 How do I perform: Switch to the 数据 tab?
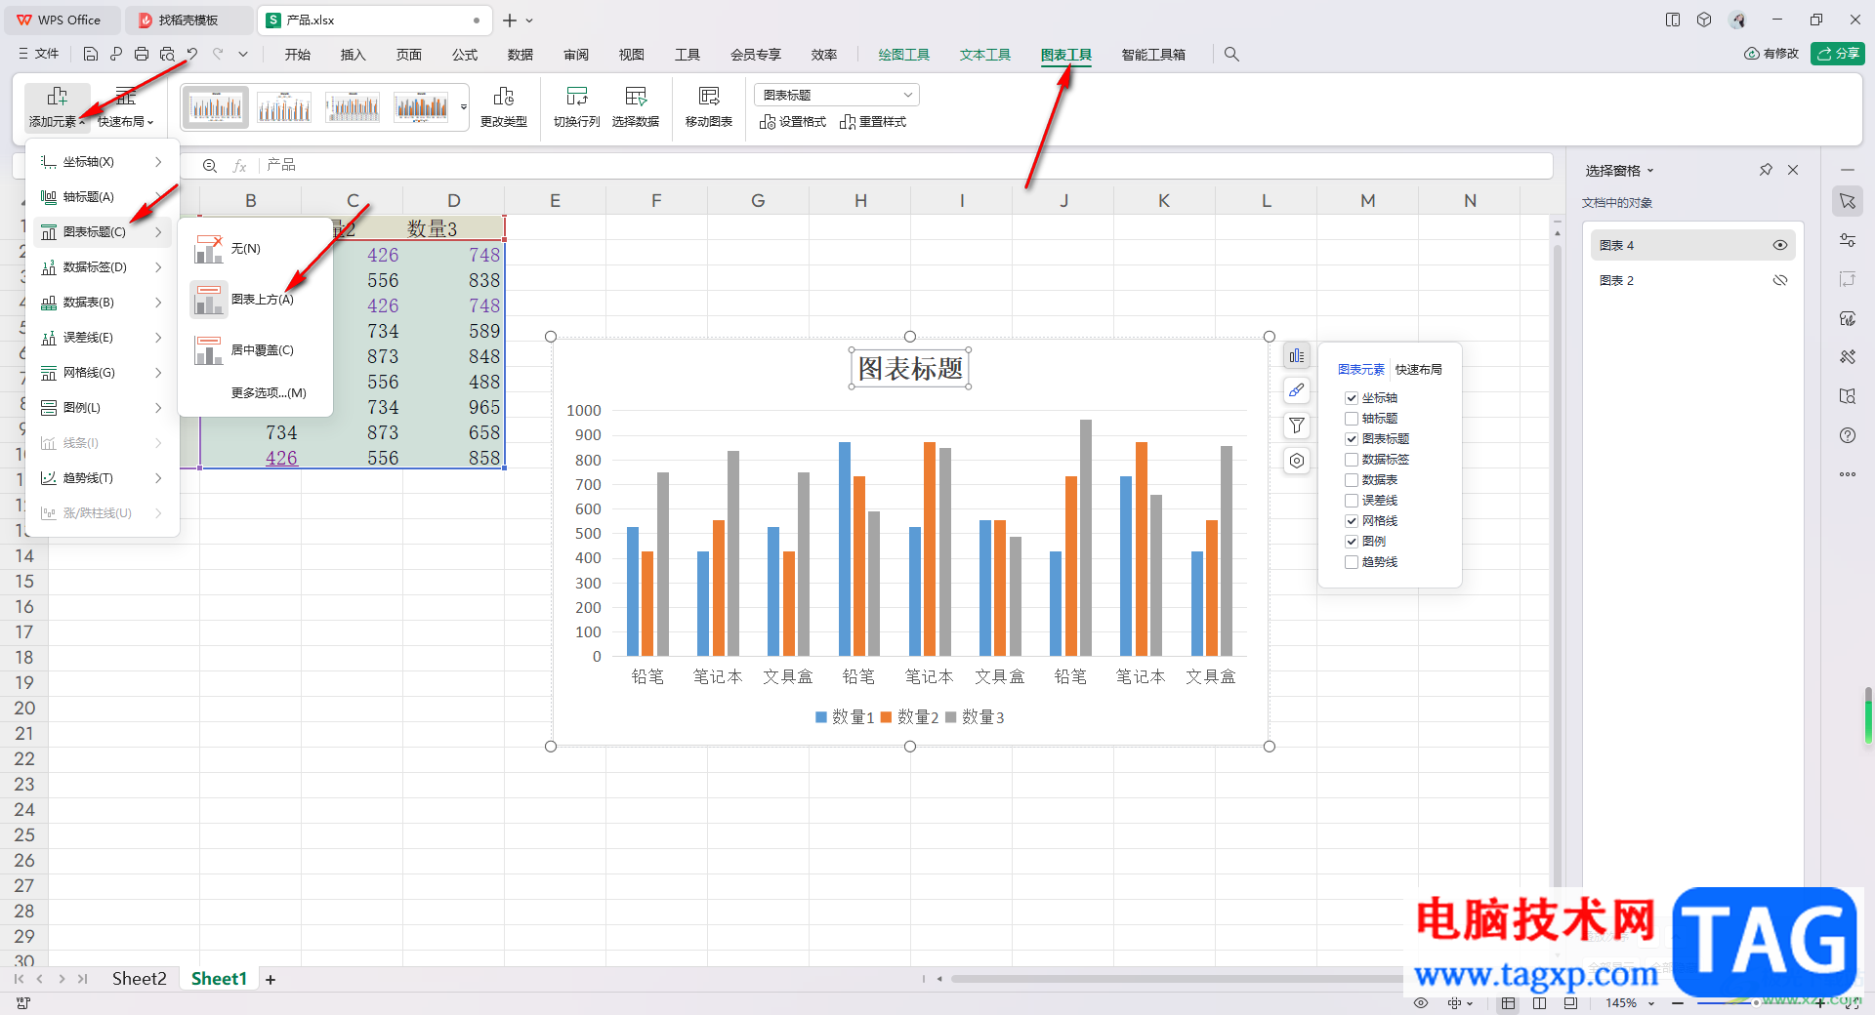click(x=521, y=55)
